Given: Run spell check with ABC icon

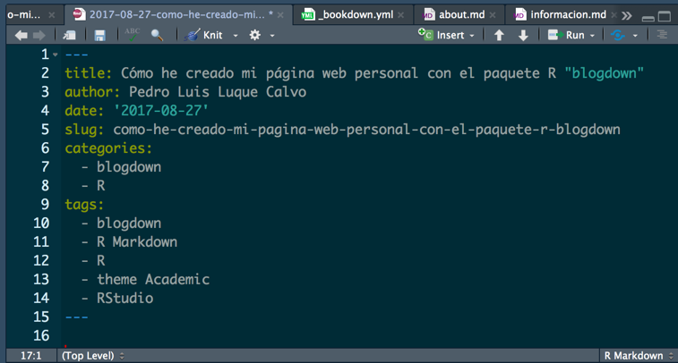Looking at the screenshot, I should pyautogui.click(x=132, y=35).
